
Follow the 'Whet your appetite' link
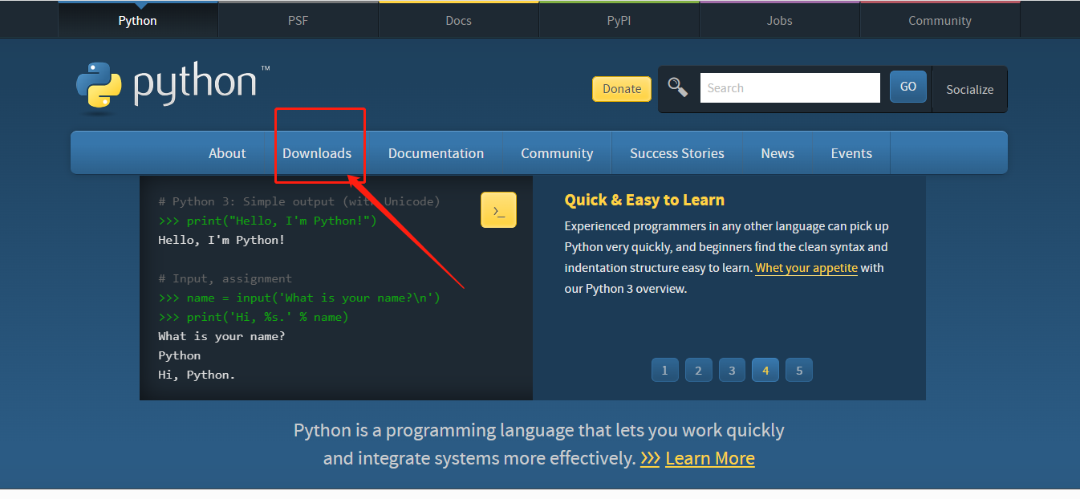pos(806,268)
